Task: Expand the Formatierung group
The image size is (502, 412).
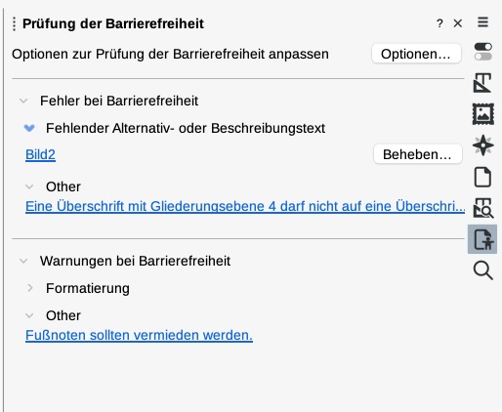Action: (30, 288)
